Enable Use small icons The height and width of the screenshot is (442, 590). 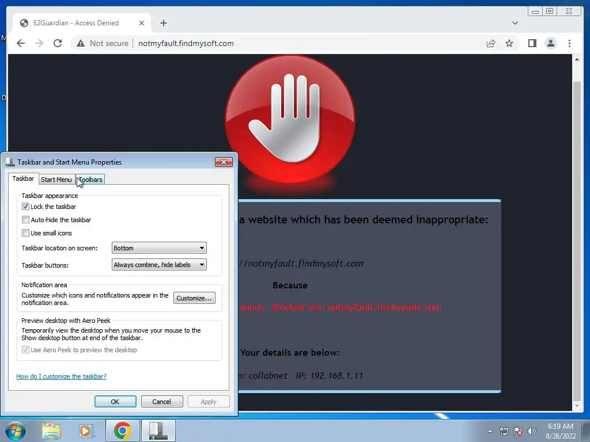coord(25,233)
